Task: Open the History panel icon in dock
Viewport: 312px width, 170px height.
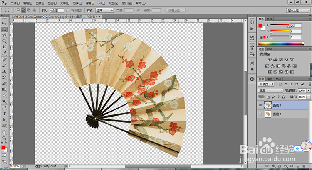Action: pyautogui.click(x=253, y=22)
